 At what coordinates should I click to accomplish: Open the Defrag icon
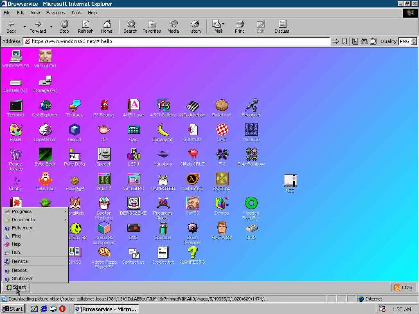tap(221, 206)
